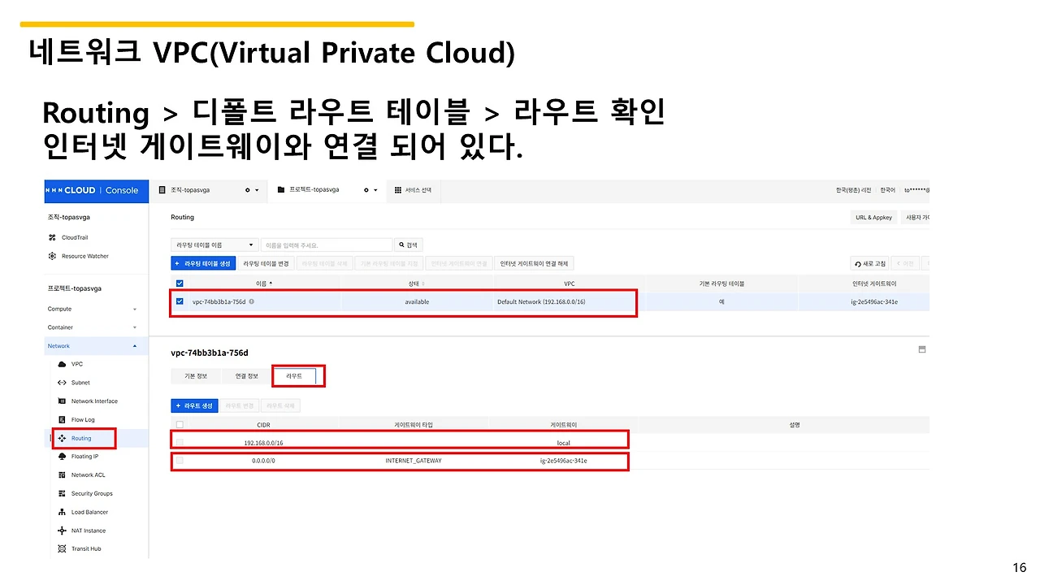Click the 'available' status cell

[x=417, y=301]
